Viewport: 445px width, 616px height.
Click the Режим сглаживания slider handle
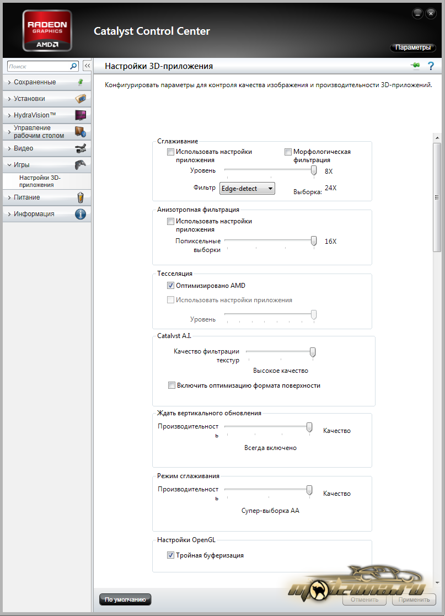[309, 490]
